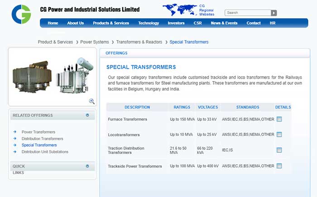Open the Home menu
317x197 pixels.
(53, 23)
